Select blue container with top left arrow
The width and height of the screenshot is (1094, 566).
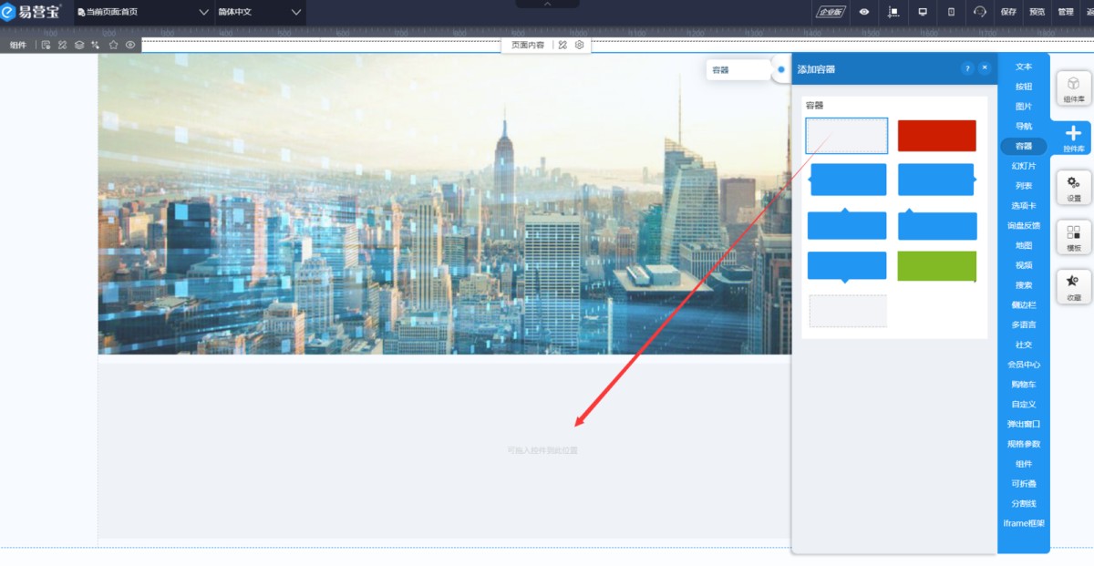click(937, 224)
